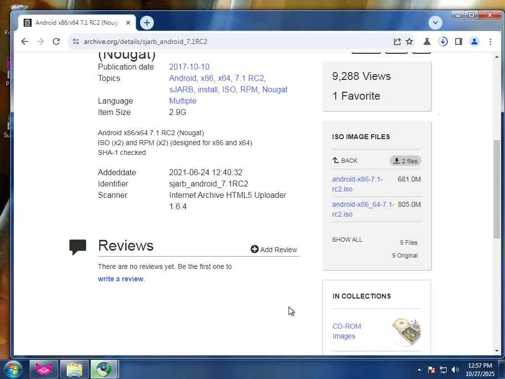Open the 7.1 RC2 topic link

tap(249, 78)
